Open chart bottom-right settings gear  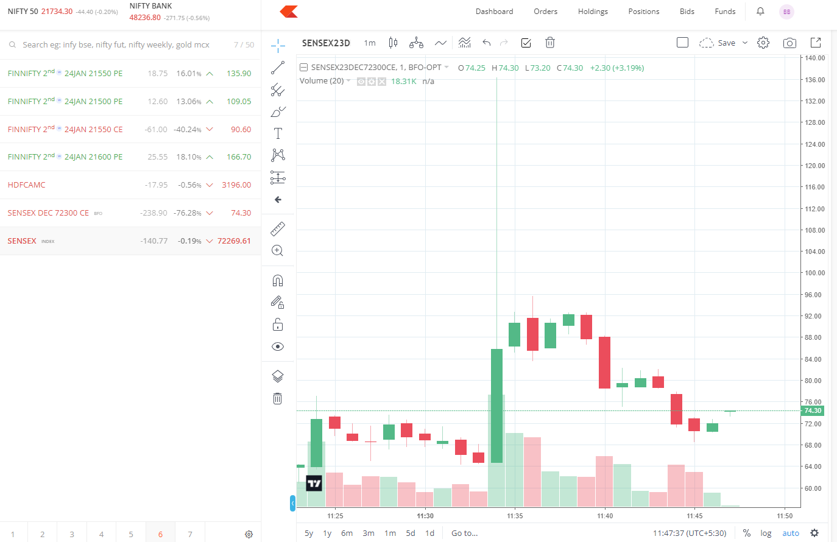point(814,533)
